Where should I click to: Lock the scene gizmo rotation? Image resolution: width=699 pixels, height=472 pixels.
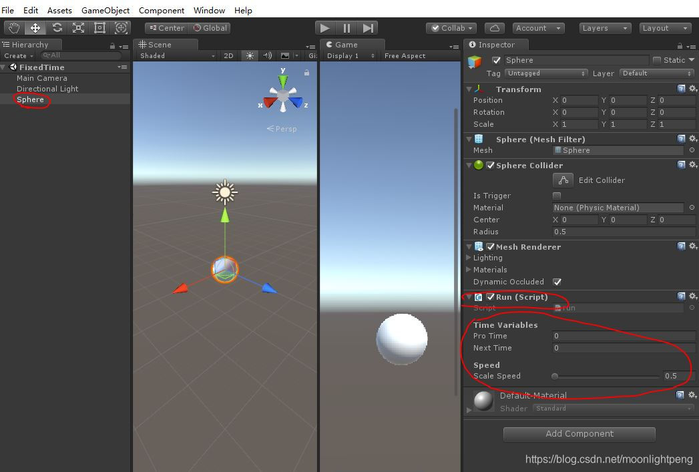pos(306,72)
